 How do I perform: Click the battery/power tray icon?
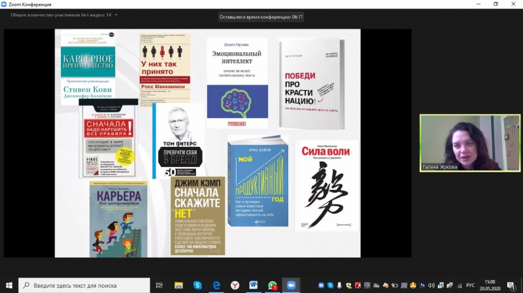pos(395,285)
